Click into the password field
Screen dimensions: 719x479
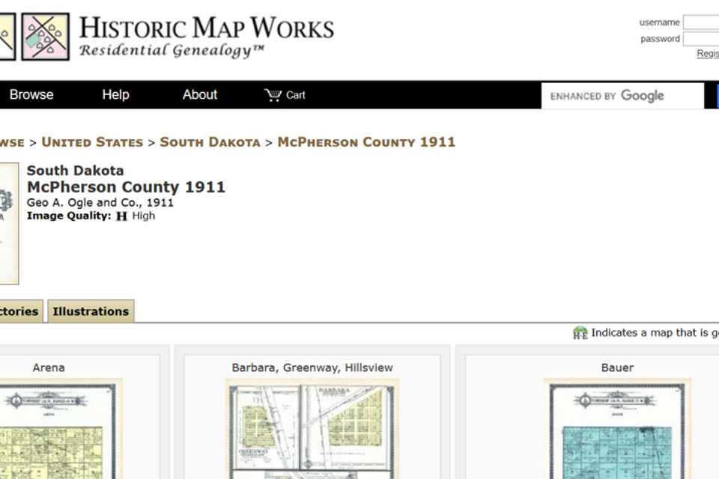point(701,39)
